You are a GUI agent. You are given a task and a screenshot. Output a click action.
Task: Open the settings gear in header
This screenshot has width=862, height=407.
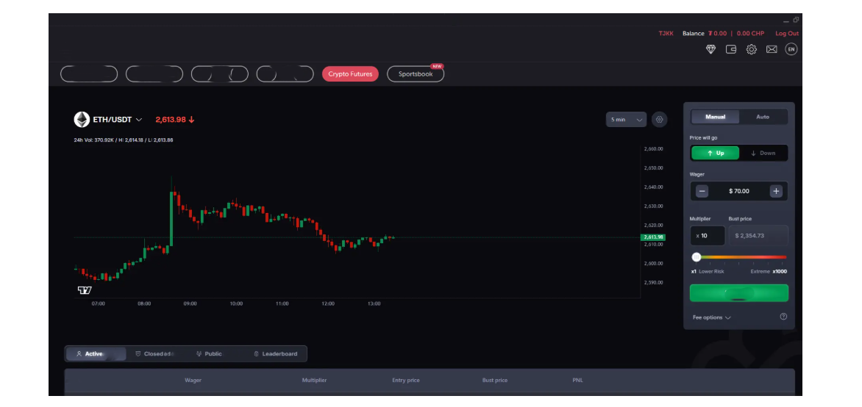[x=752, y=49]
